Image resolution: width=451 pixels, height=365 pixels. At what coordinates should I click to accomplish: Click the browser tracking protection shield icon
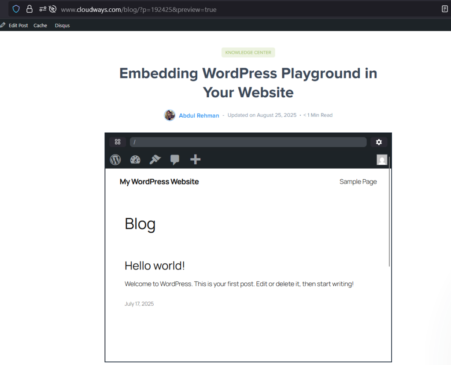coord(16,9)
